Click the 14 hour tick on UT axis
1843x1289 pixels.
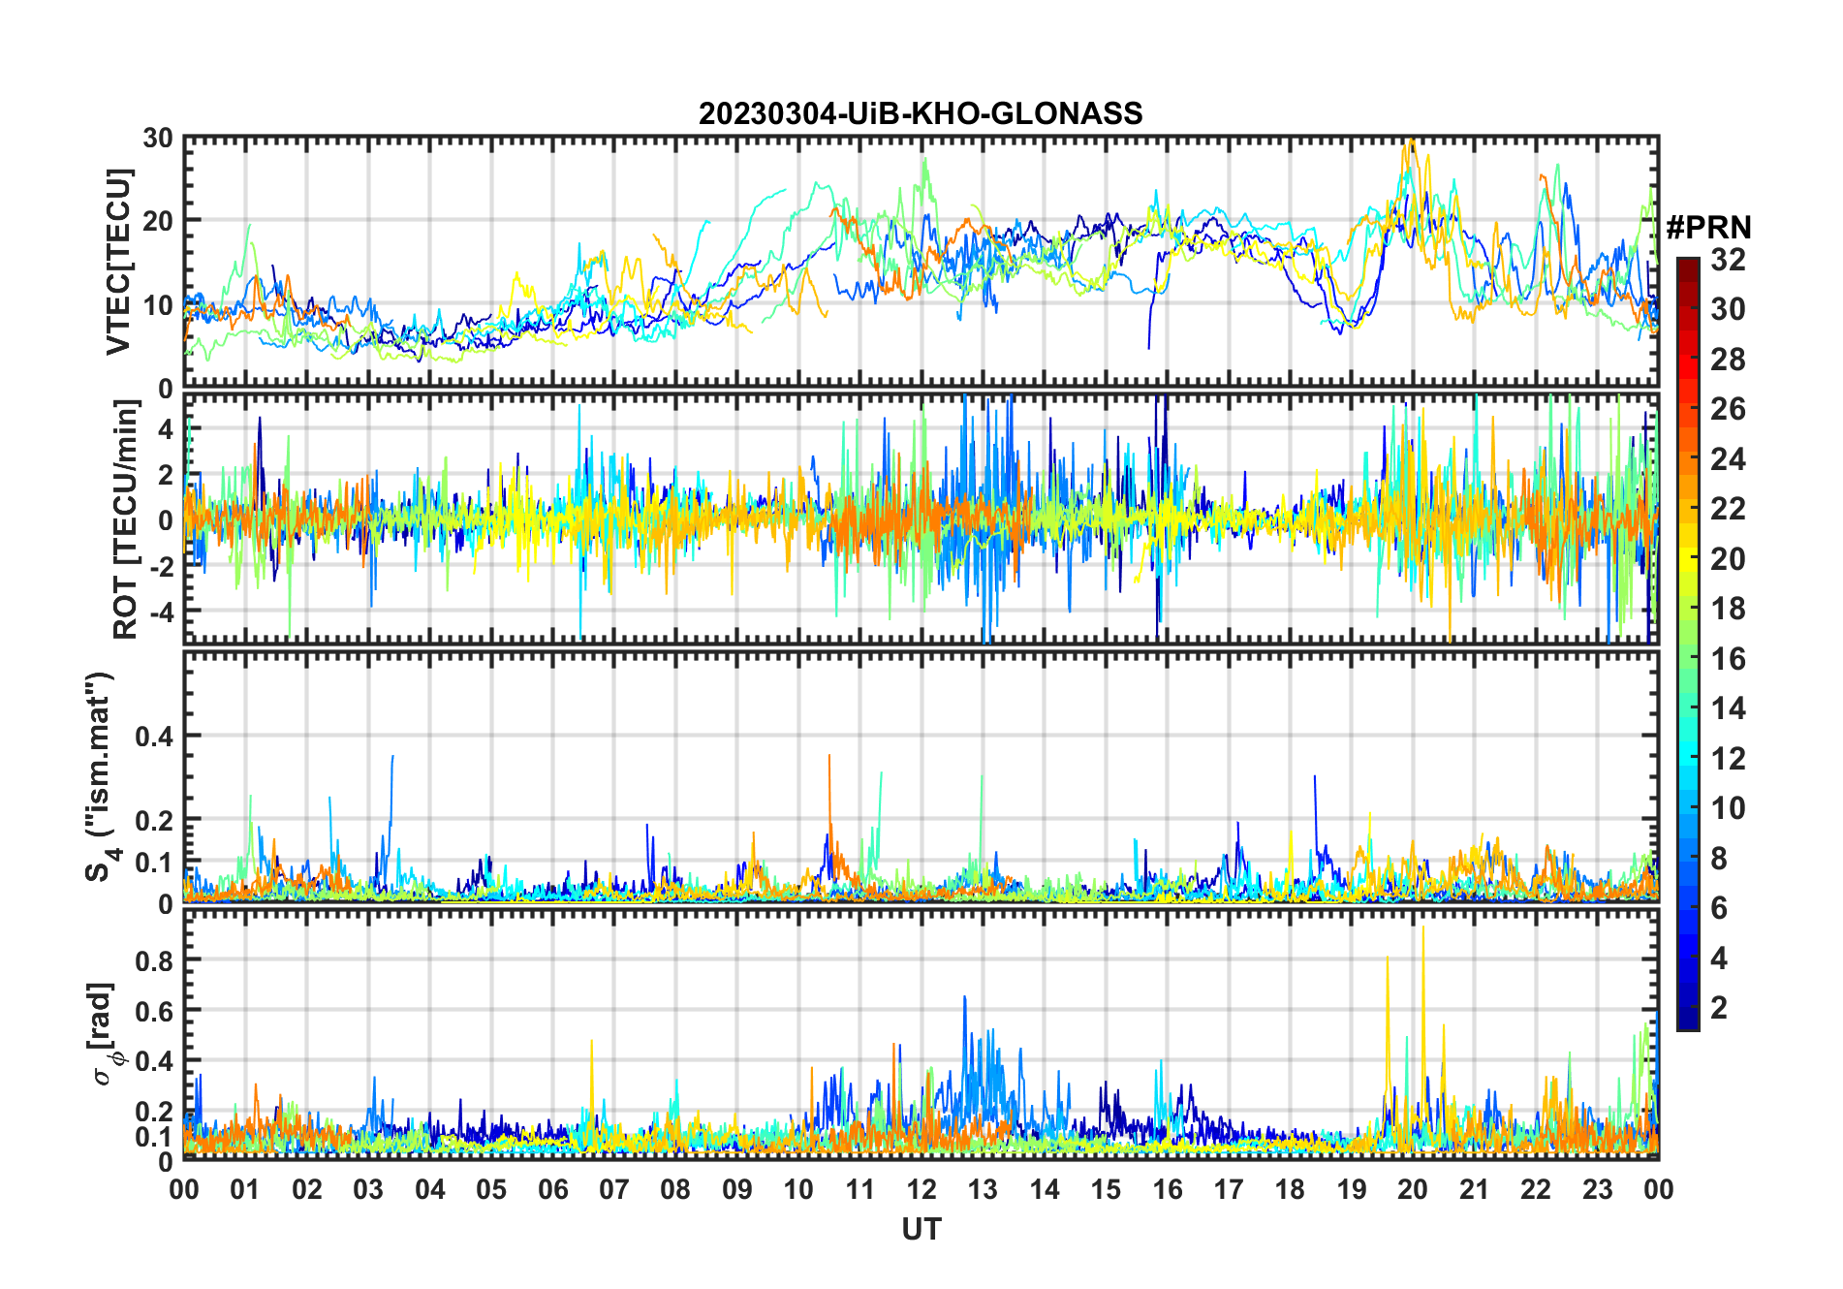click(1045, 1189)
